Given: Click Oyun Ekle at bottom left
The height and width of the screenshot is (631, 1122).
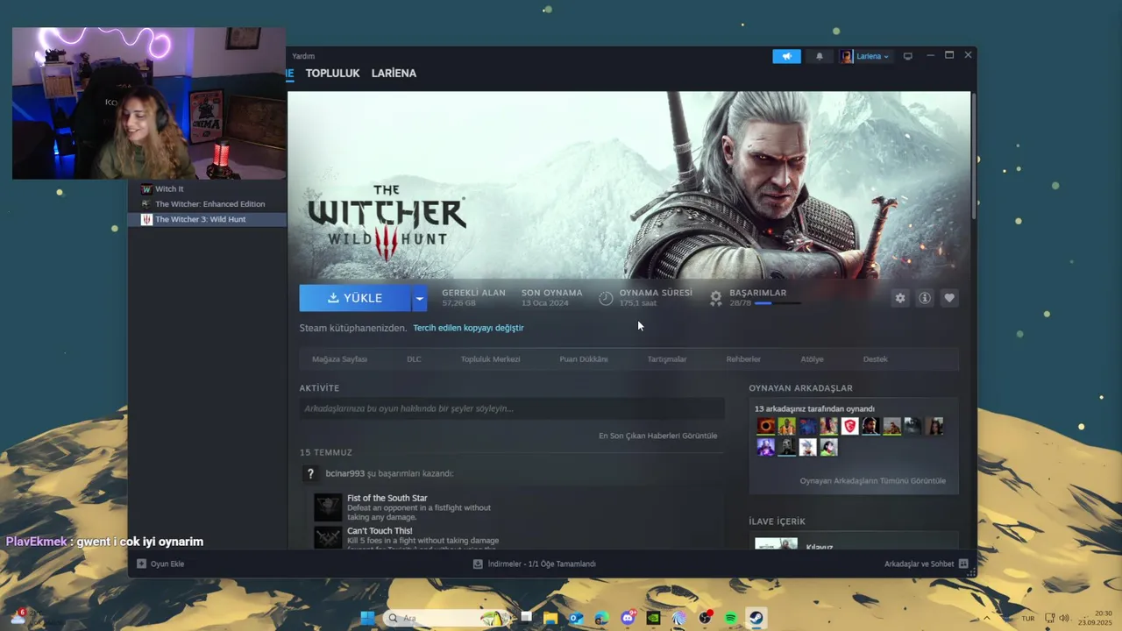Looking at the screenshot, I should [160, 564].
